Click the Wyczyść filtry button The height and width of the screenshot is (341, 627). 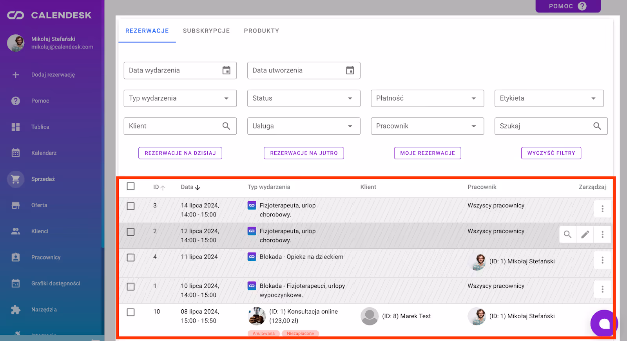pos(551,153)
